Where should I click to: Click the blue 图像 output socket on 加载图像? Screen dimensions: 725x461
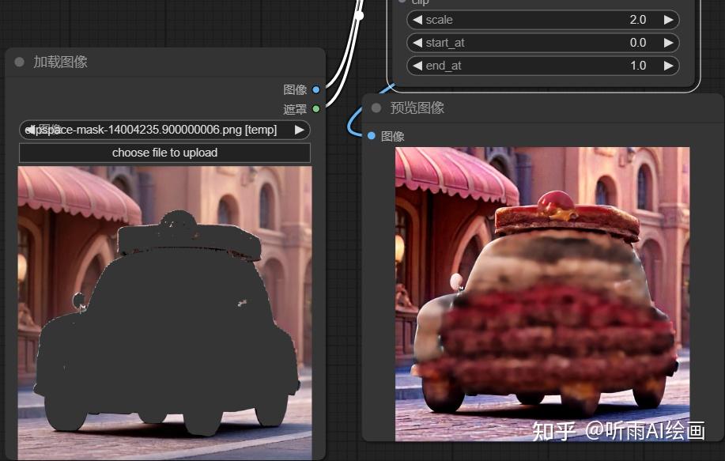pyautogui.click(x=316, y=89)
